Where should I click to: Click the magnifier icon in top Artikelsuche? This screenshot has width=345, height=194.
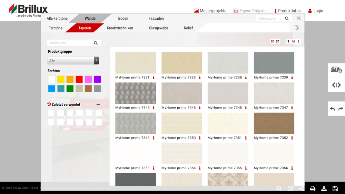pyautogui.click(x=287, y=19)
